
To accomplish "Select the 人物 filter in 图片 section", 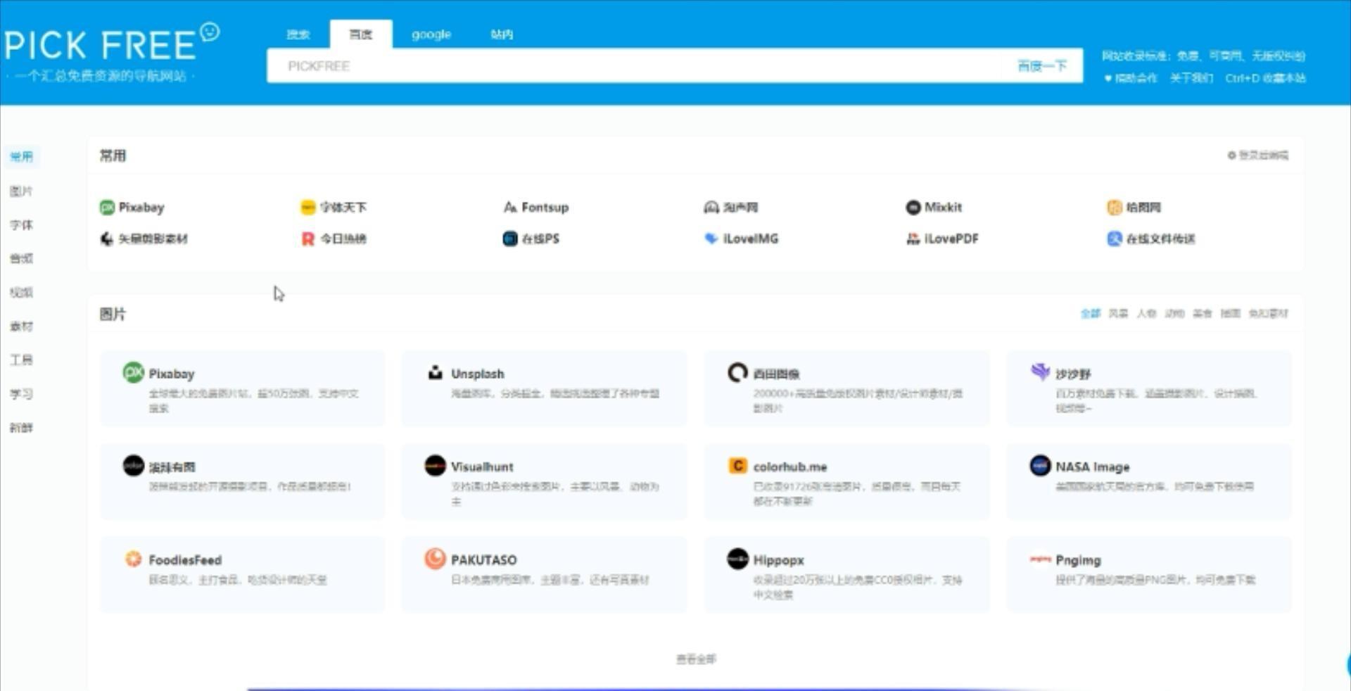I will 1146,314.
